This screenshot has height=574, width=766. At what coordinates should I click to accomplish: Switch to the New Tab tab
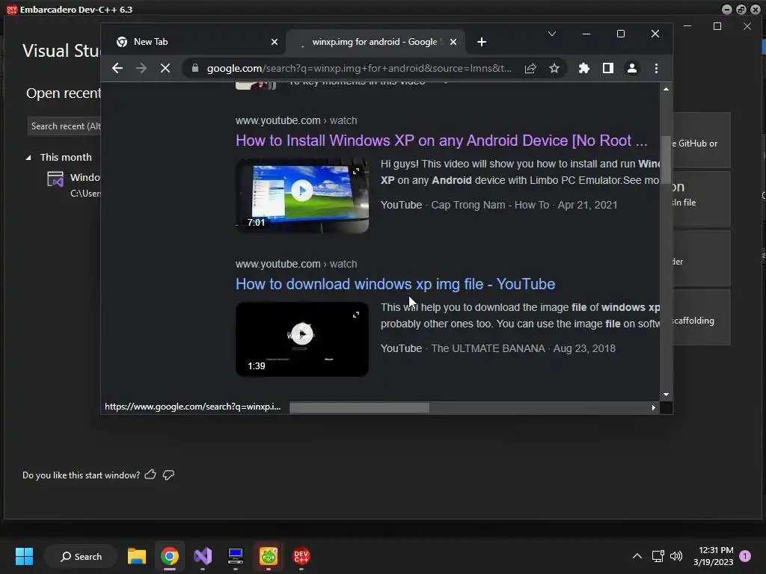pyautogui.click(x=195, y=42)
